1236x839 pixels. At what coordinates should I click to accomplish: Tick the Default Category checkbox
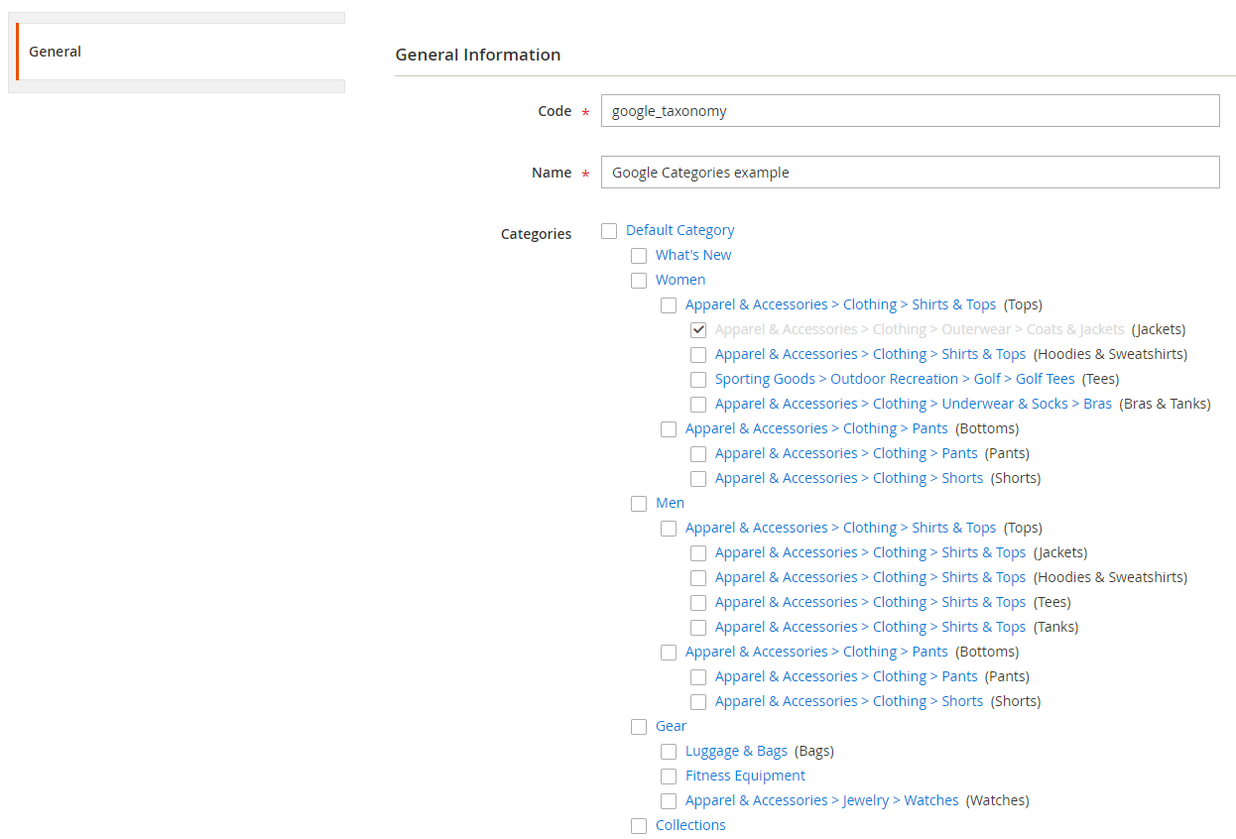609,231
